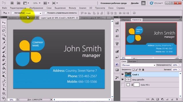
Task: Select the Rectangular Marquee tool
Action: point(4,27)
